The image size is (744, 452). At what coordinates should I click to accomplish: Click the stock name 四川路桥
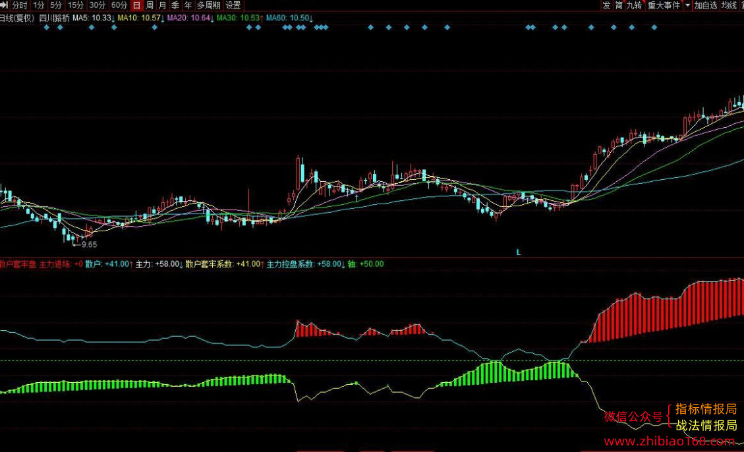tap(54, 18)
